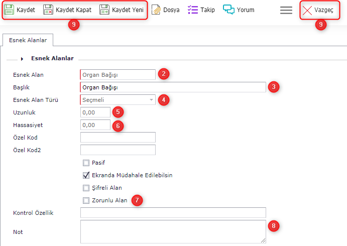347x246 pixels.
Task: Click inside the Not text area
Action: pos(173,231)
